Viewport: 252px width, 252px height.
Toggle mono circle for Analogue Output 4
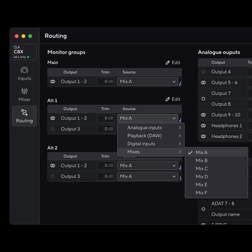click(x=203, y=72)
